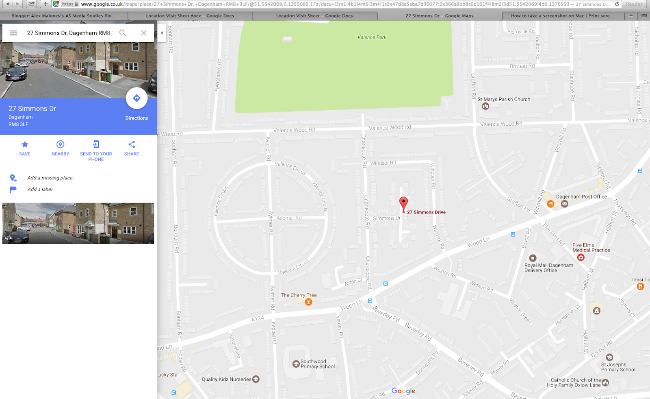Click the Five Elms Medical Practice marker

pyautogui.click(x=581, y=257)
